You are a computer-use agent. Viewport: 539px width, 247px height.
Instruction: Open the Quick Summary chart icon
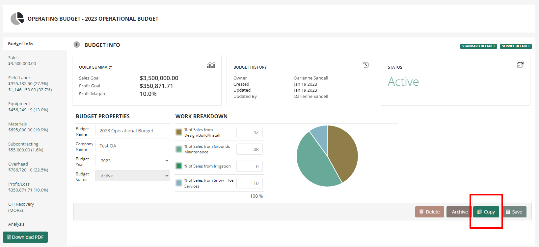click(211, 65)
